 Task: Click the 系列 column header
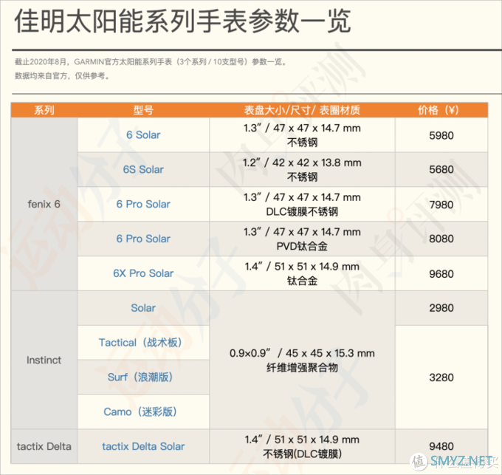(x=44, y=110)
